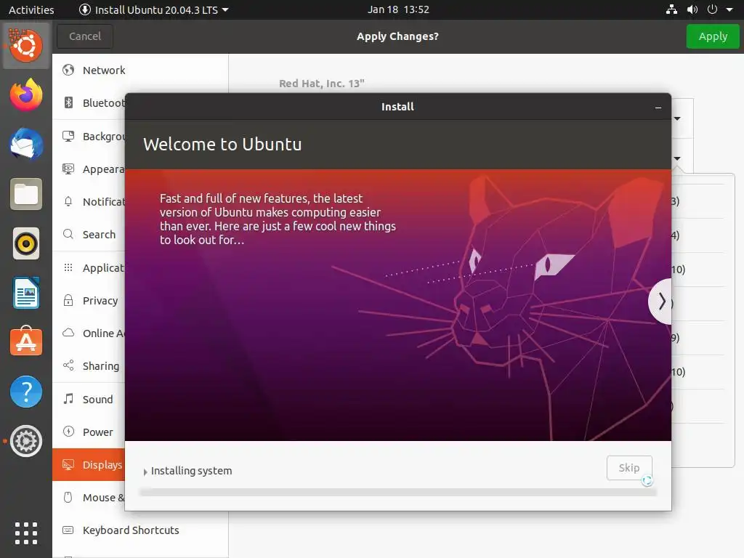Screen dimensions: 744x558
Task: Select Power icon in Settings sidebar
Action: 68,432
